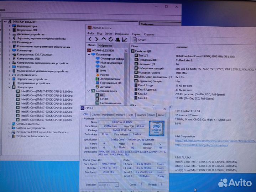Close the CPU-Z window
The width and height of the screenshot is (256, 192).
pos(164,109)
